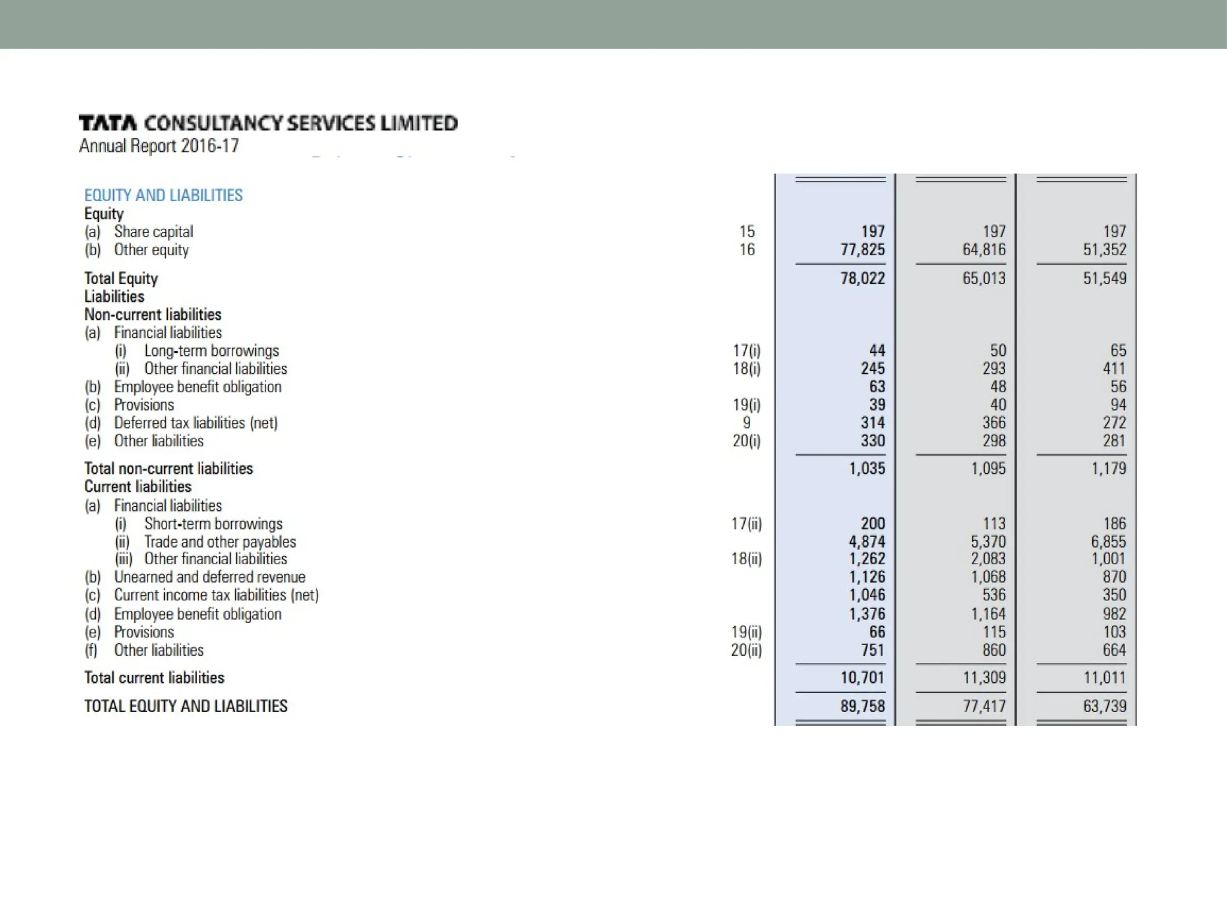Image resolution: width=1227 pixels, height=920 pixels.
Task: Click Current income tax liabilities (net) label
Action: pyautogui.click(x=216, y=595)
